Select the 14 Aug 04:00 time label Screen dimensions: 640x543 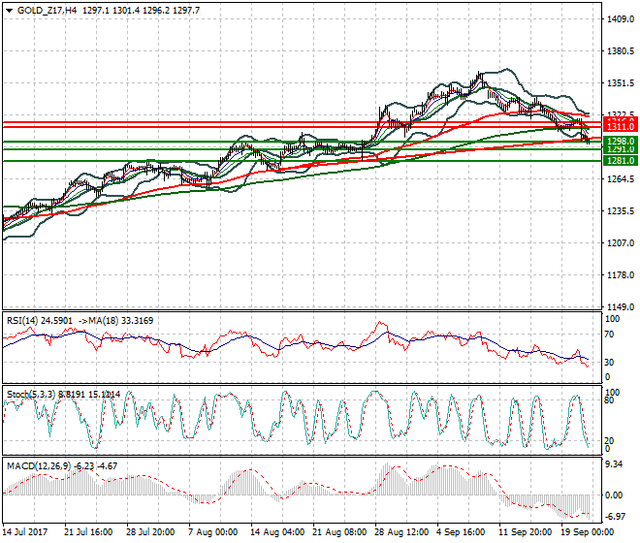[277, 532]
